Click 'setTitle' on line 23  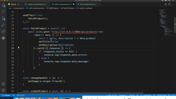pos(44,42)
